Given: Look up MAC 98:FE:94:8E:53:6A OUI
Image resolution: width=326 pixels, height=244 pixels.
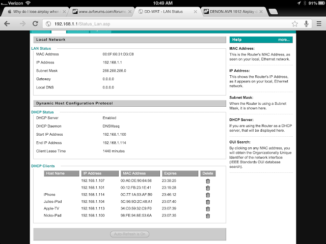Looking at the screenshot, I should (136, 216).
